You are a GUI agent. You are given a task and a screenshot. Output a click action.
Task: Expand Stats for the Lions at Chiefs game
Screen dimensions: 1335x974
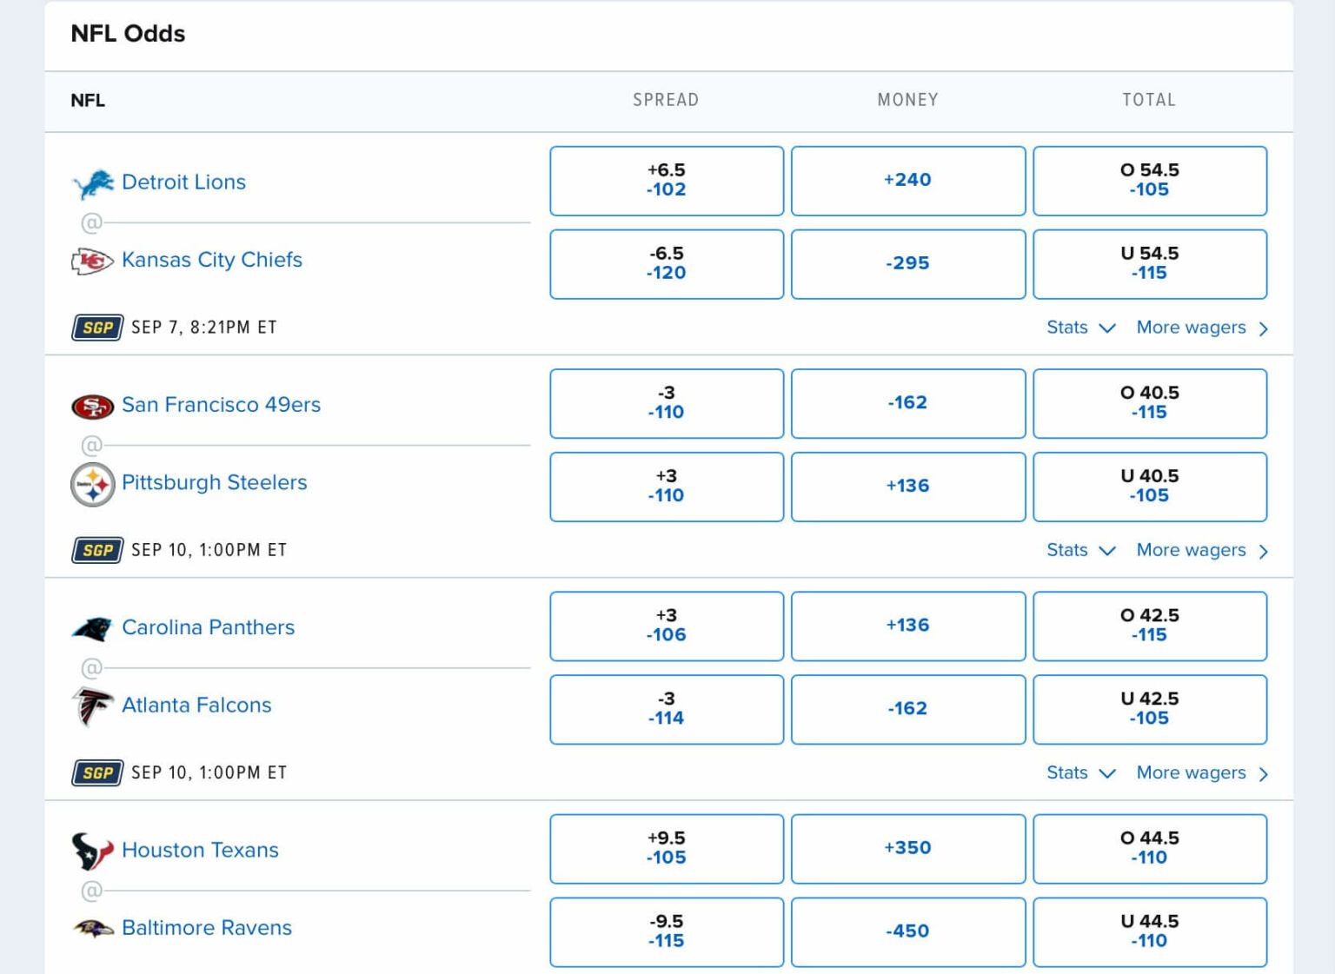tap(1080, 328)
